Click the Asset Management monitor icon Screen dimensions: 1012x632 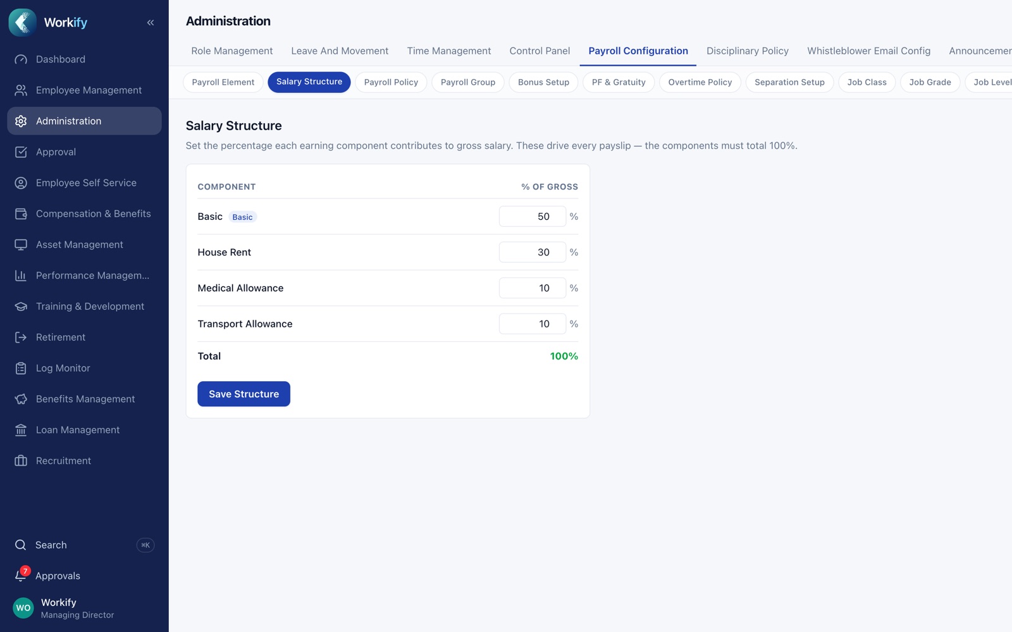point(21,245)
